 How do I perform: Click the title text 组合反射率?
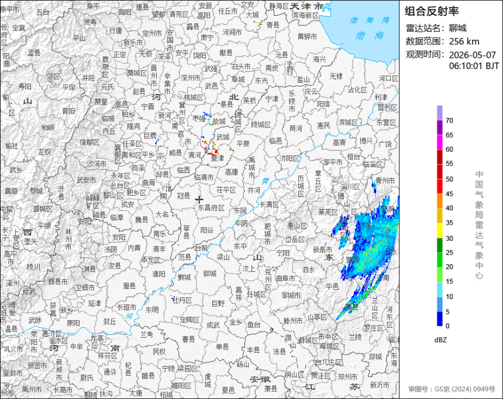[432, 11]
